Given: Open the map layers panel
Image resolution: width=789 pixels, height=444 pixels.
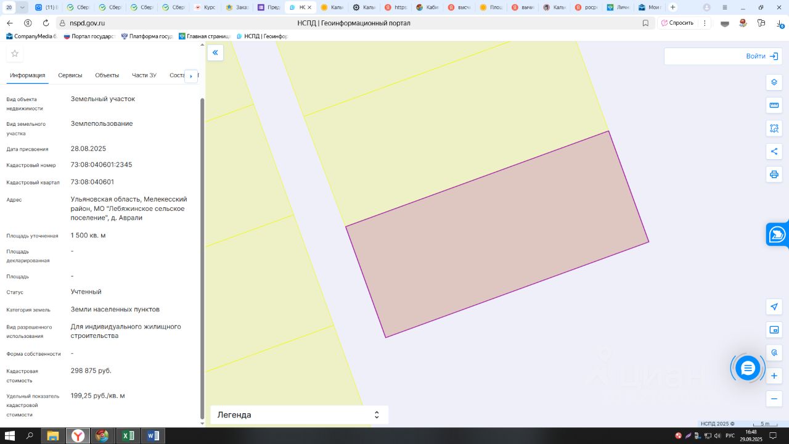Looking at the screenshot, I should [x=774, y=83].
